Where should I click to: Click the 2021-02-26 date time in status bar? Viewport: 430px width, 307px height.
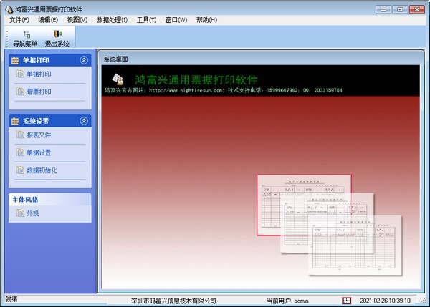[385, 301]
